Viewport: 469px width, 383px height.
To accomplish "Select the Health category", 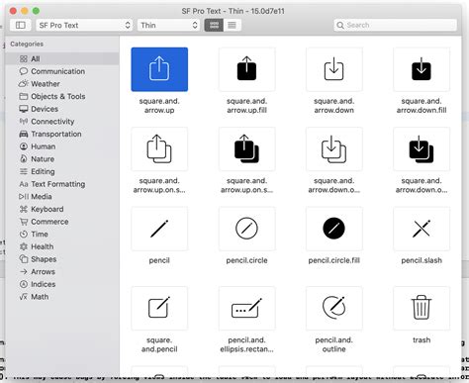I will coord(62,246).
